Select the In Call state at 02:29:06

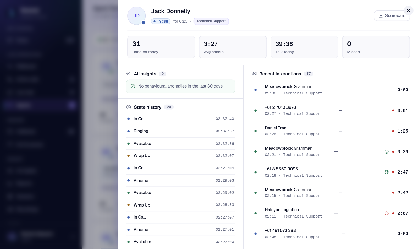coord(181,168)
